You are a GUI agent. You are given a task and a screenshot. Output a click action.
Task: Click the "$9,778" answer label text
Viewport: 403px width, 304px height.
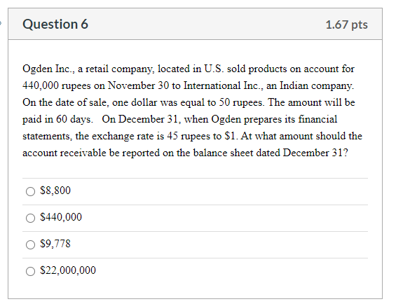tap(55, 244)
